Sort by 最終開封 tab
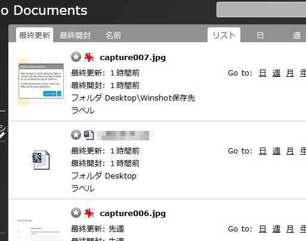The width and height of the screenshot is (306, 241). pyautogui.click(x=75, y=35)
